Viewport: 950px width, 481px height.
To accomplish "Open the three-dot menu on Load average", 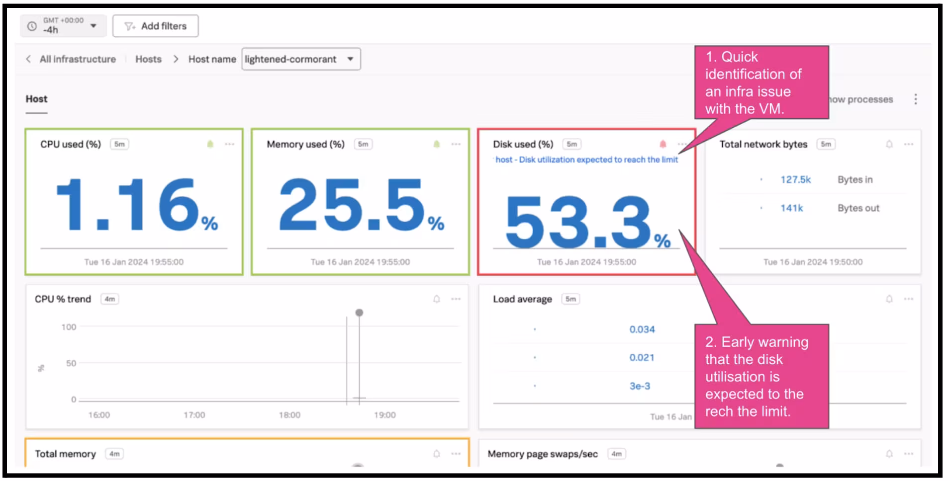I will point(908,299).
